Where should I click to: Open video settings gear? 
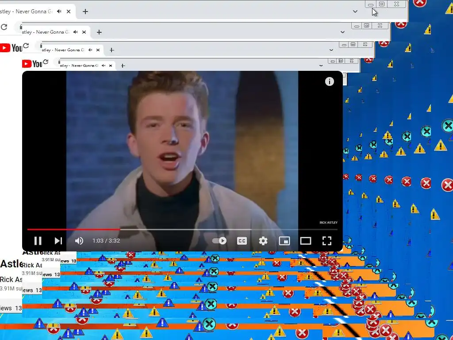[x=263, y=241]
